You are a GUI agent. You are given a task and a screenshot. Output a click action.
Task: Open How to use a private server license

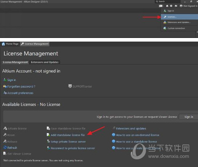click(138, 148)
